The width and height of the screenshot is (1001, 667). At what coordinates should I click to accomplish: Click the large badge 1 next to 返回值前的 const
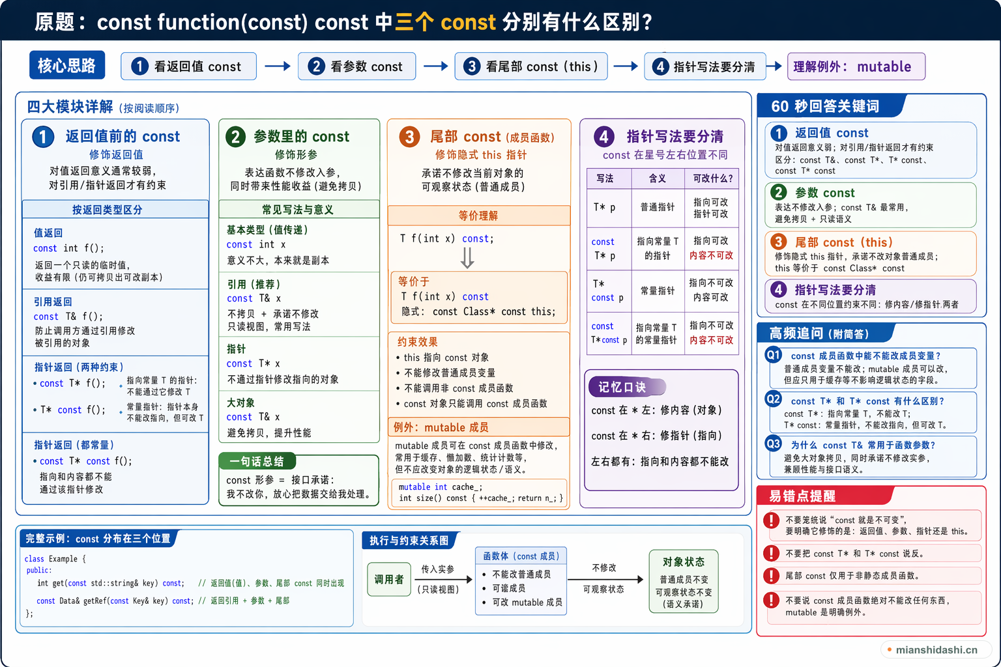point(43,136)
